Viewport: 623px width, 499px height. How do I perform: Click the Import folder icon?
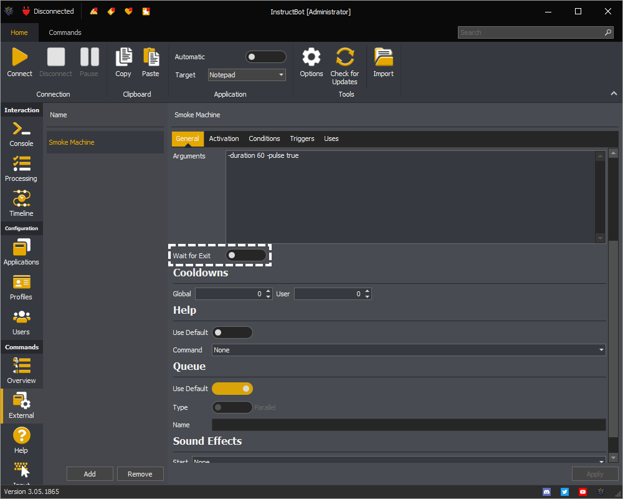click(383, 57)
